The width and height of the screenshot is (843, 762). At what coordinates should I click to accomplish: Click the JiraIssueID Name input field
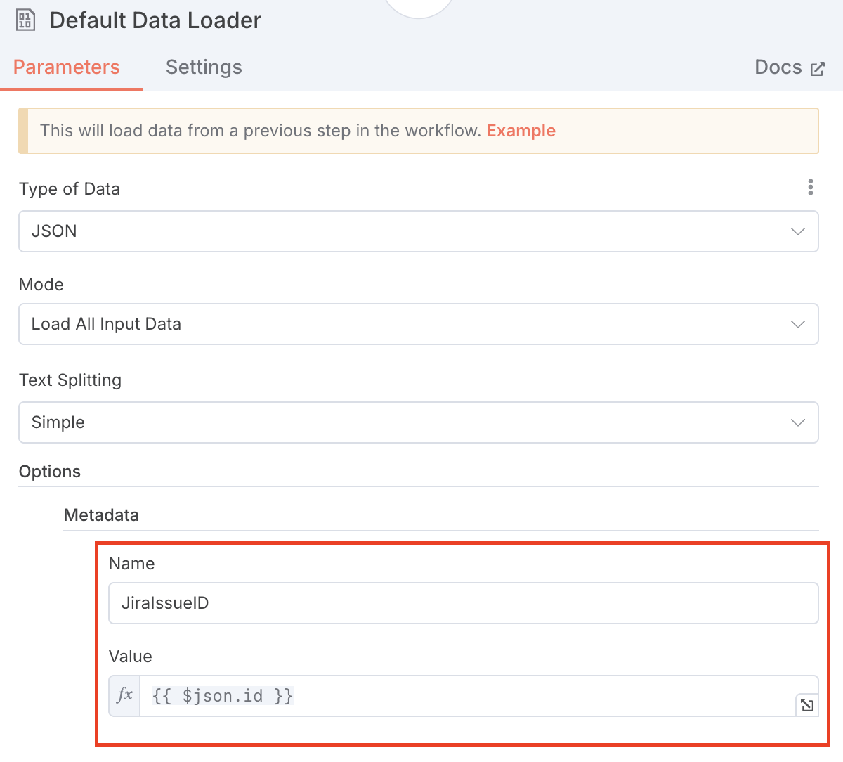(x=464, y=602)
